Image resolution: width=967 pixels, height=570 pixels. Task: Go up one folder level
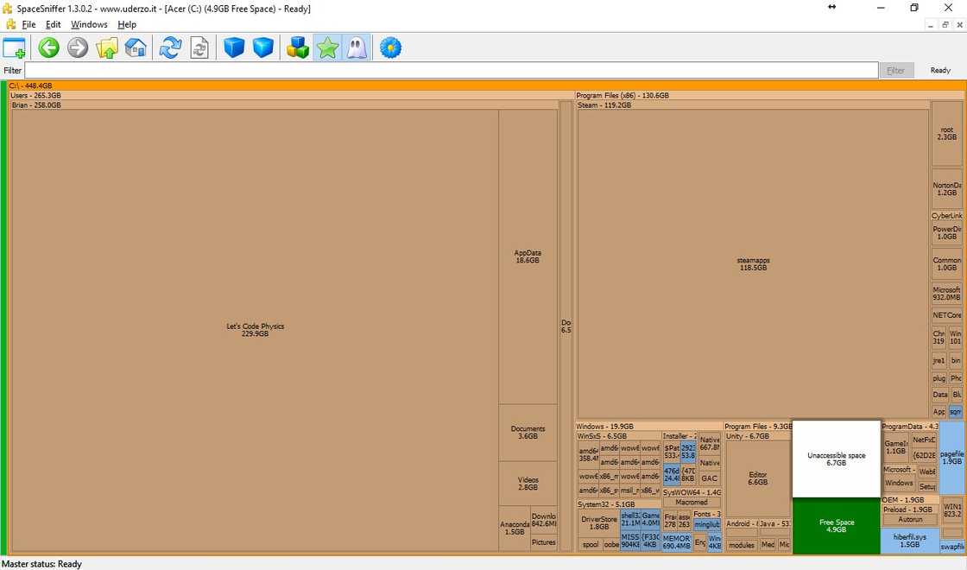(x=107, y=47)
